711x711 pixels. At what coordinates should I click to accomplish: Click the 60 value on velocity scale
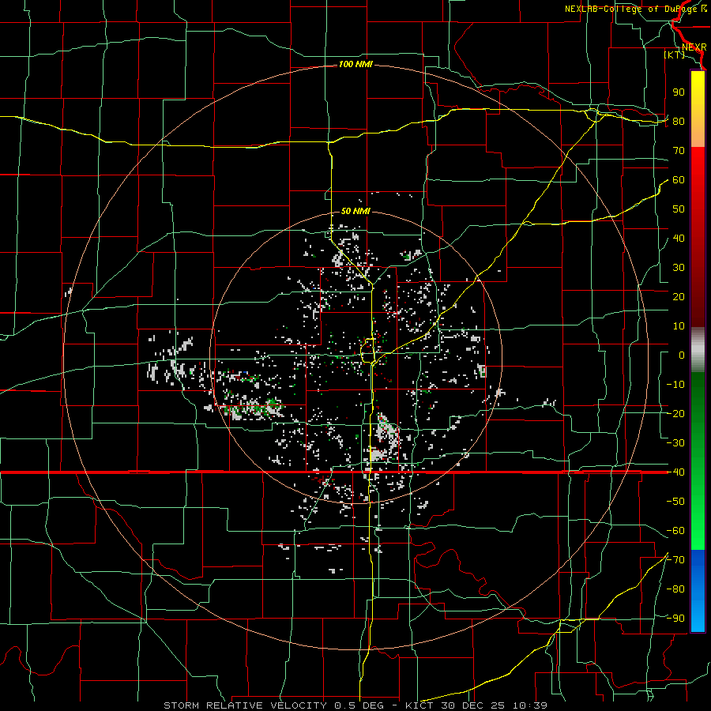click(x=679, y=180)
